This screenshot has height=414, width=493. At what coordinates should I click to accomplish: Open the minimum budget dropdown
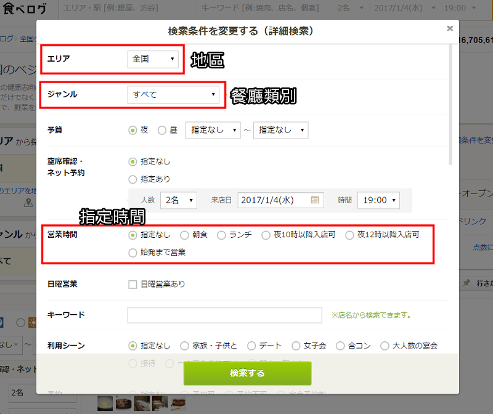point(213,130)
